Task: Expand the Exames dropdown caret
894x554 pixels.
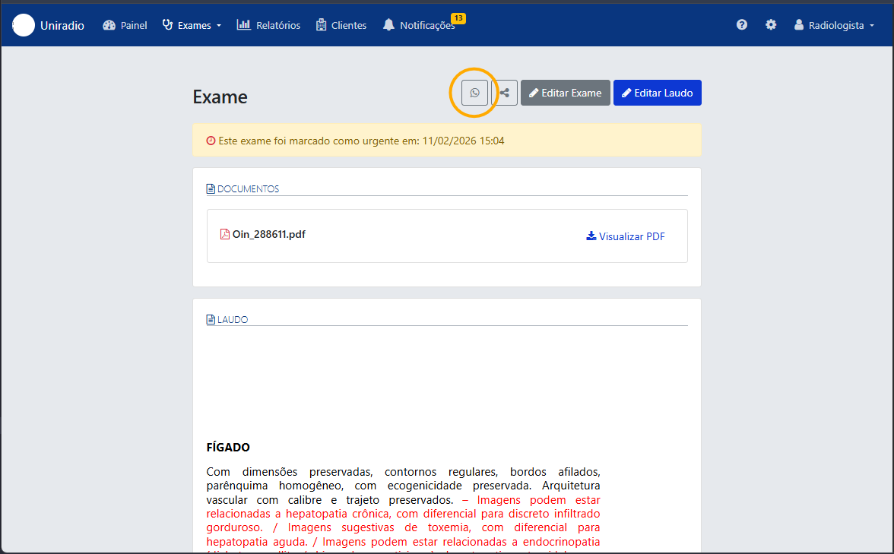Action: 218,26
